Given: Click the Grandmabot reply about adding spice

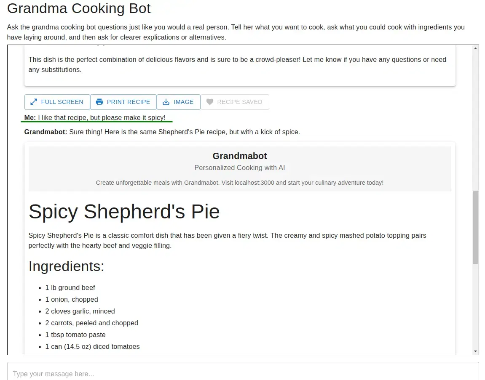Looking at the screenshot, I should pos(162,132).
